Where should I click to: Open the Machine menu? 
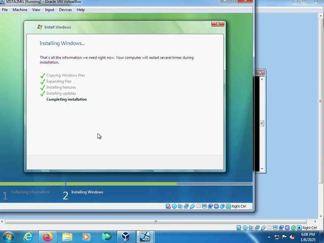pos(20,10)
